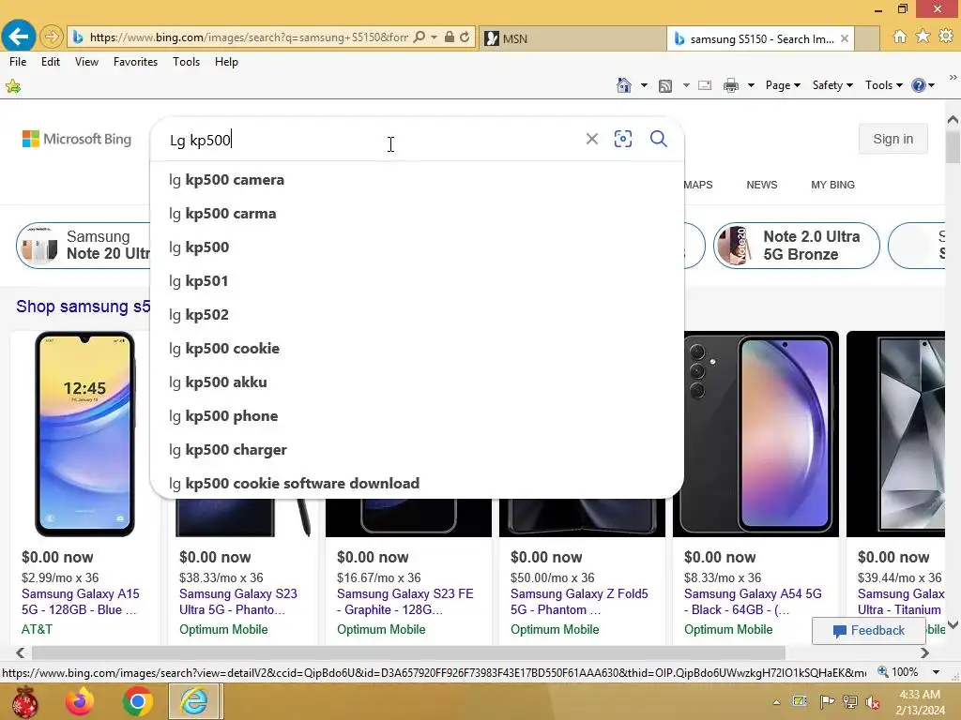The width and height of the screenshot is (961, 720).
Task: Click the blue Help question mark icon
Action: point(918,85)
